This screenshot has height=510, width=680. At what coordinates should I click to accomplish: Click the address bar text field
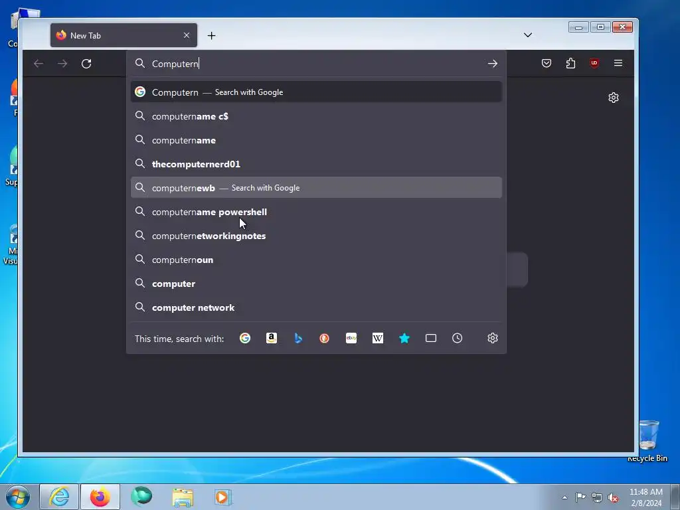coord(317,64)
